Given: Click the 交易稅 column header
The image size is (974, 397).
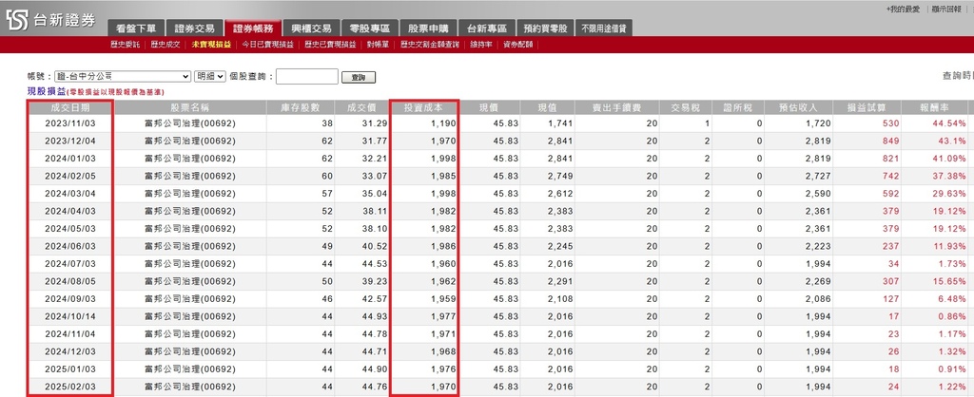Looking at the screenshot, I should (685, 107).
